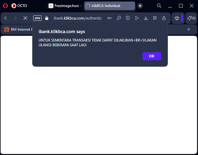Open the AI assistant button
The width and height of the screenshot is (198, 155).
click(x=191, y=18)
